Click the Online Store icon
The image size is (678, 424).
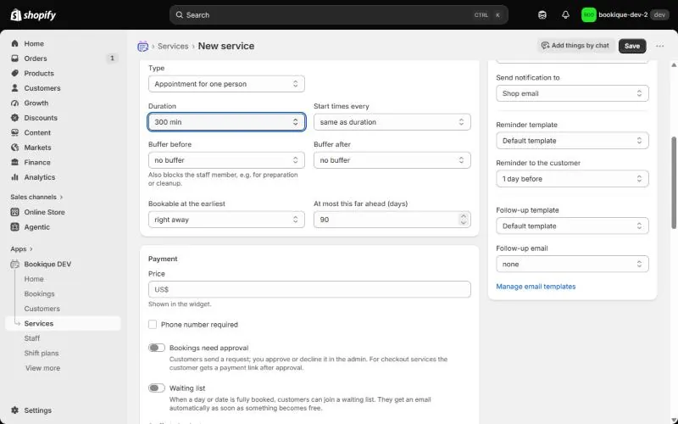pyautogui.click(x=15, y=212)
